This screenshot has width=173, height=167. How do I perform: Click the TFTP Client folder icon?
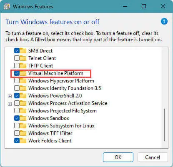[23, 66]
